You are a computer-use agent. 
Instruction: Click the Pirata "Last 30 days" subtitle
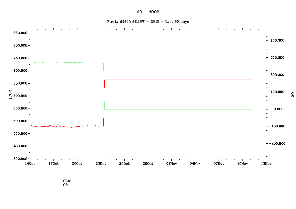148,22
